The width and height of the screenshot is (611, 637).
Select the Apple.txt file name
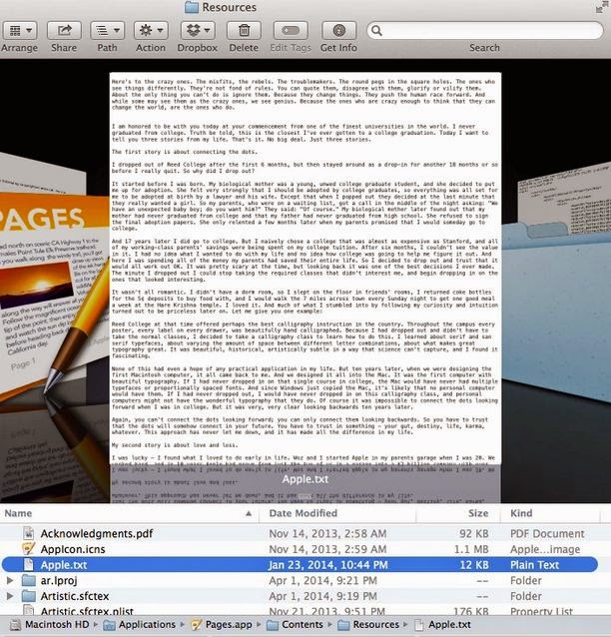[64, 565]
